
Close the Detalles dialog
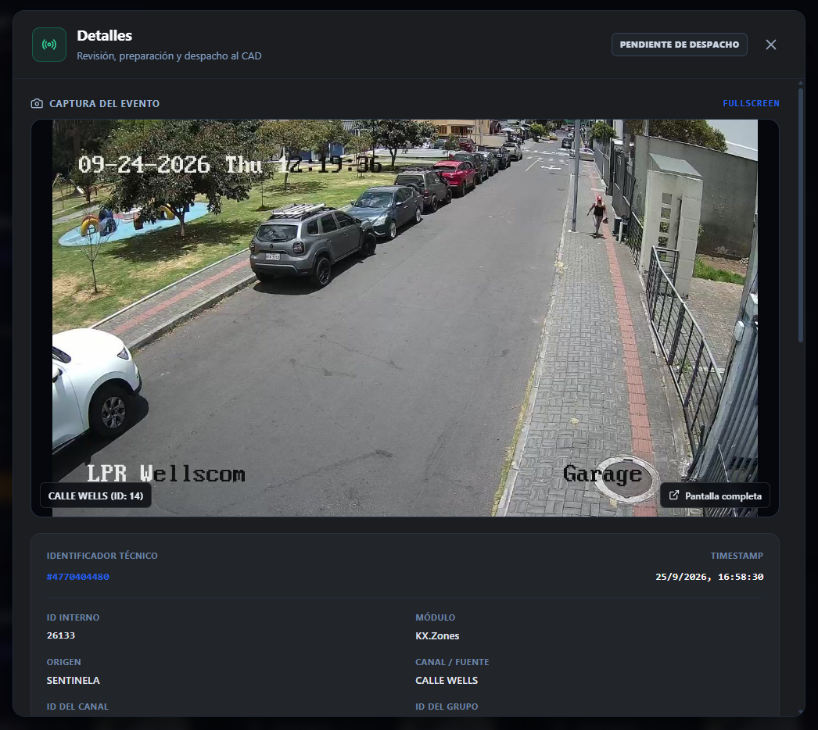click(770, 45)
